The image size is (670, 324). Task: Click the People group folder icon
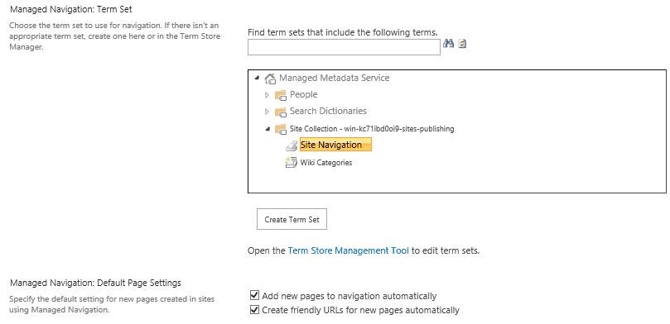pyautogui.click(x=280, y=95)
